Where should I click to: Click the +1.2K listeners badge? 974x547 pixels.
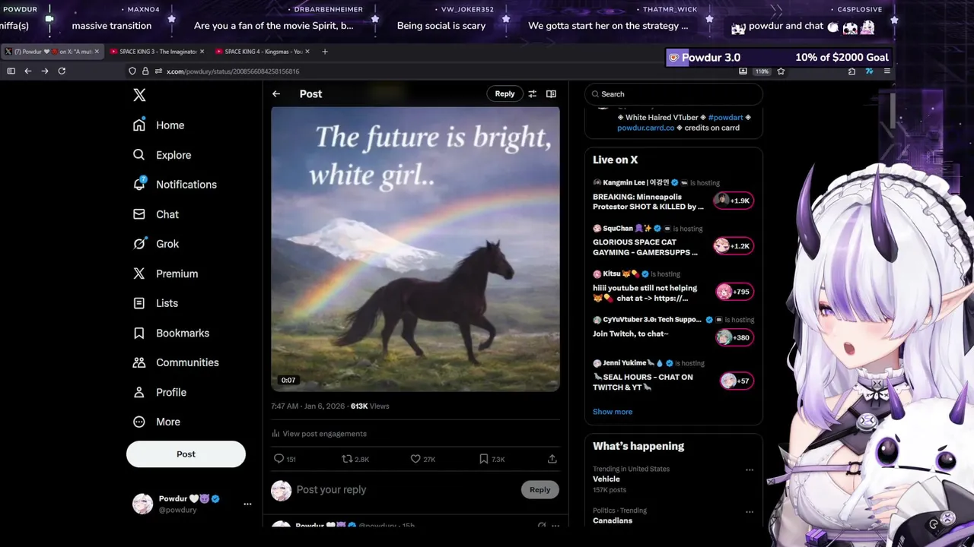(x=734, y=246)
